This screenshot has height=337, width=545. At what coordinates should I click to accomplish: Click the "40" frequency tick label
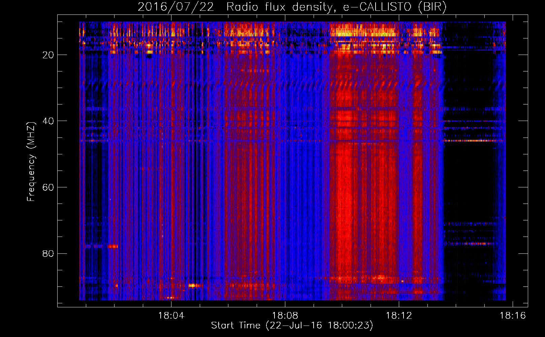coord(49,121)
